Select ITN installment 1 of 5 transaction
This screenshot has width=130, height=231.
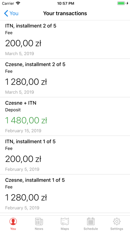tap(65, 155)
